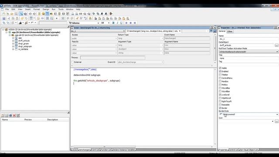Close the itemchanged script pane
This screenshot has width=279, height=157.
214,28
